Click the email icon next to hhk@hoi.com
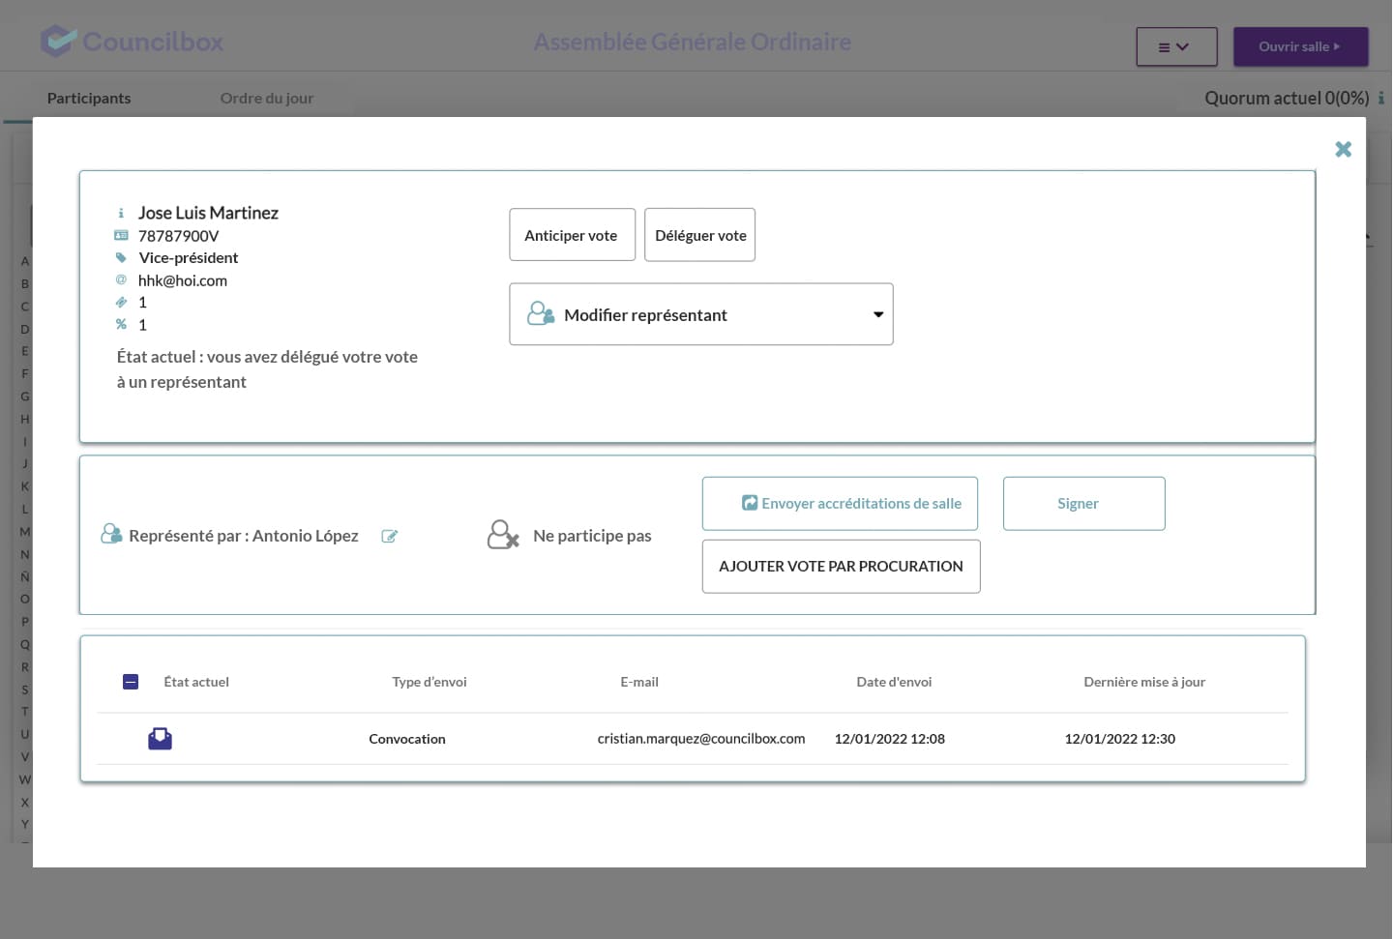Viewport: 1393px width, 939px height. click(x=121, y=280)
